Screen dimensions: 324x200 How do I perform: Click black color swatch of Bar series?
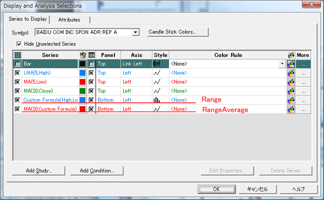point(83,64)
